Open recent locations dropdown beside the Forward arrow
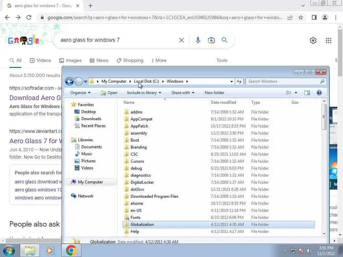Screen dimensions: 343x257 pos(85,82)
